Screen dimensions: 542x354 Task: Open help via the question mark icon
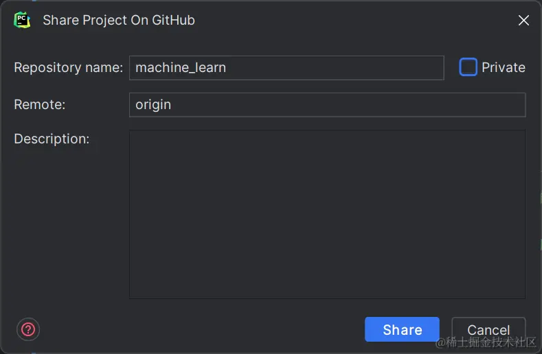point(28,329)
